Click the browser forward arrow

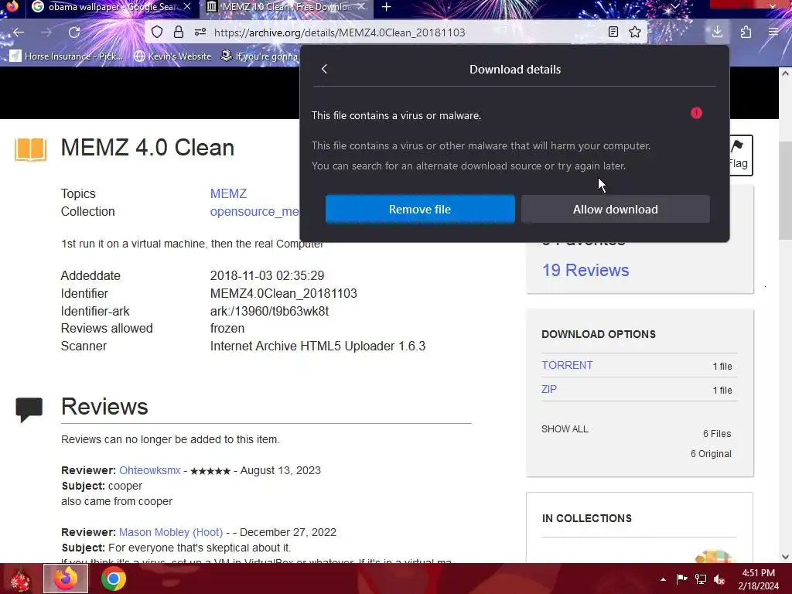(46, 32)
